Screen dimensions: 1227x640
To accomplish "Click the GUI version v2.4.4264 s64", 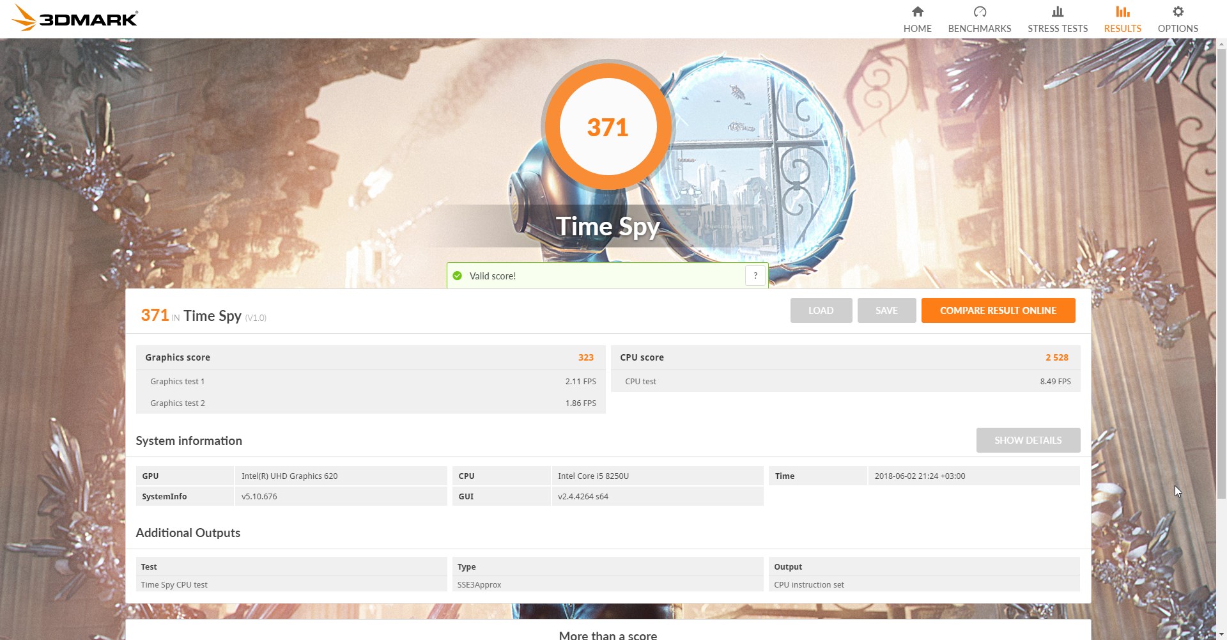I will coord(583,497).
